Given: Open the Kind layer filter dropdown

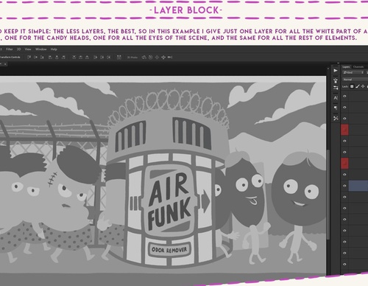Looking at the screenshot, I should pos(353,72).
